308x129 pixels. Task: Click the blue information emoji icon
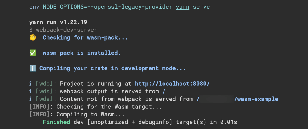pyautogui.click(x=33, y=68)
